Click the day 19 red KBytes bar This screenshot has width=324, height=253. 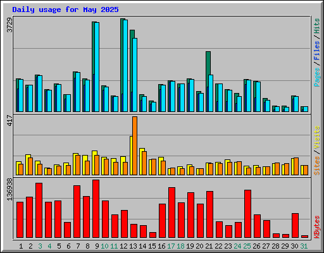tap(190, 215)
